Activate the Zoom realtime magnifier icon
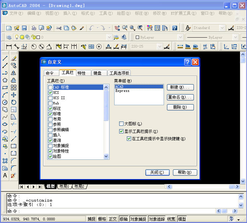The image size is (247, 223). tap(125, 28)
